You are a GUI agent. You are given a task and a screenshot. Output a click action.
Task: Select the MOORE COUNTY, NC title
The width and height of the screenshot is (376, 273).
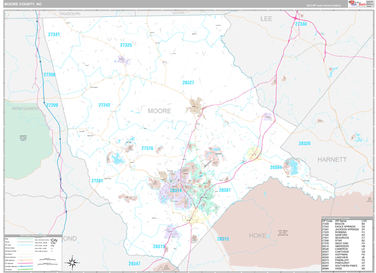click(x=23, y=4)
